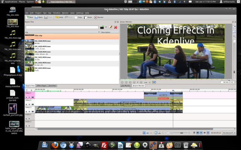Click the pencil edit-clip icon in Project Tree

(x=110, y=27)
